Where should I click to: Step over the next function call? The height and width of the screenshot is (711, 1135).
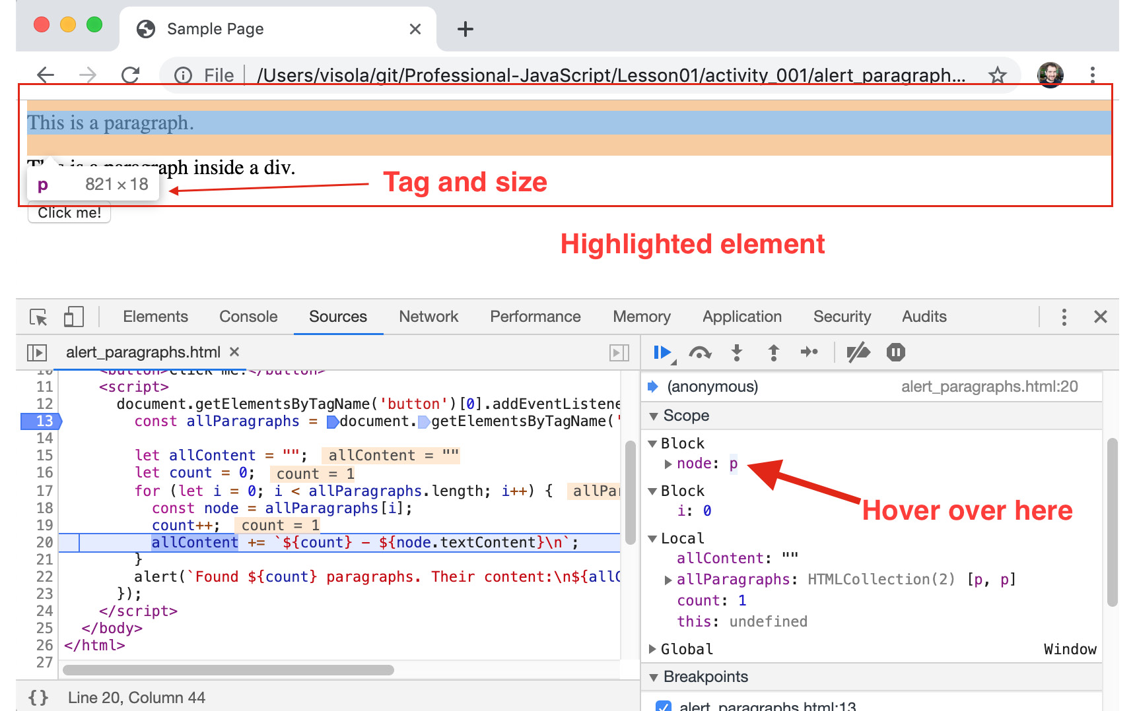pos(700,353)
